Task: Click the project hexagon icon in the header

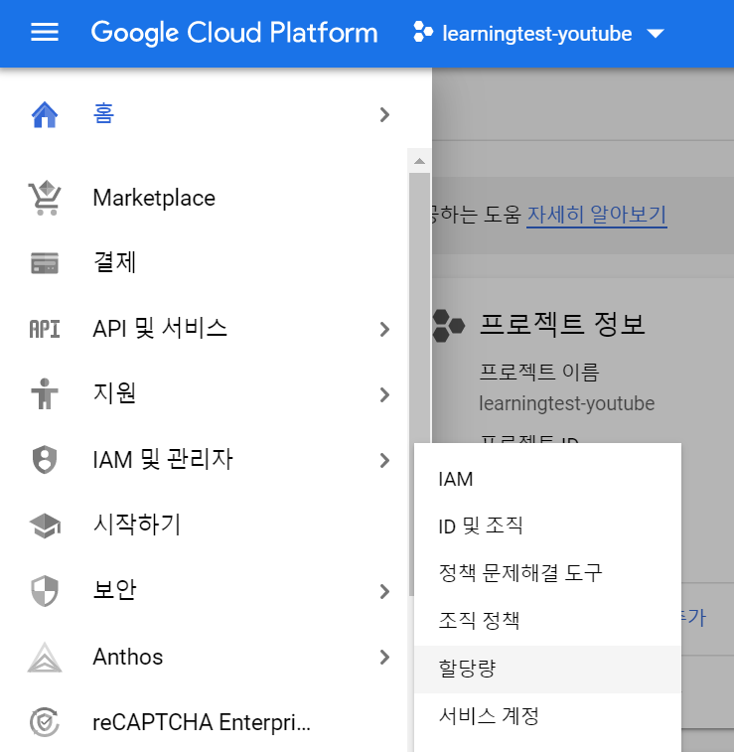Action: (423, 32)
